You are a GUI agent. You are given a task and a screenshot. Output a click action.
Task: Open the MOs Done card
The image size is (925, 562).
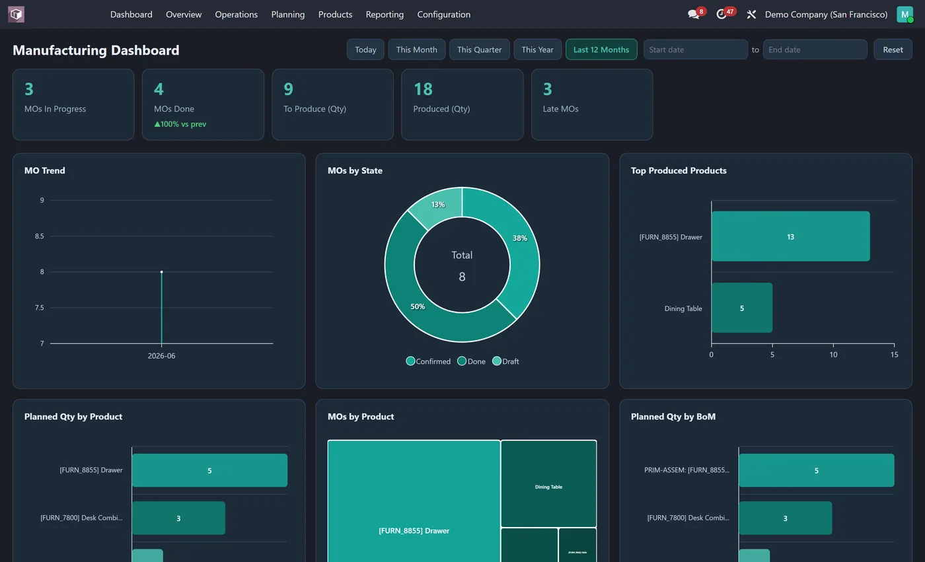pos(203,104)
